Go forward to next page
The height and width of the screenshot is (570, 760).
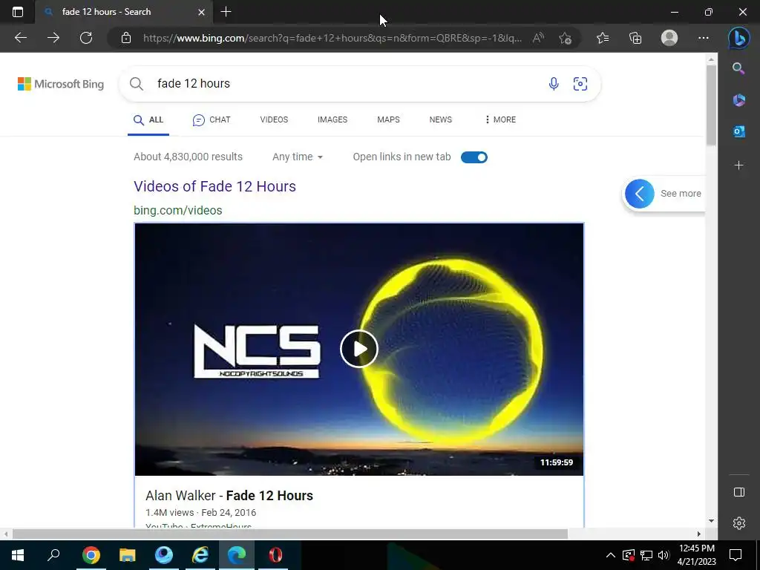(53, 38)
